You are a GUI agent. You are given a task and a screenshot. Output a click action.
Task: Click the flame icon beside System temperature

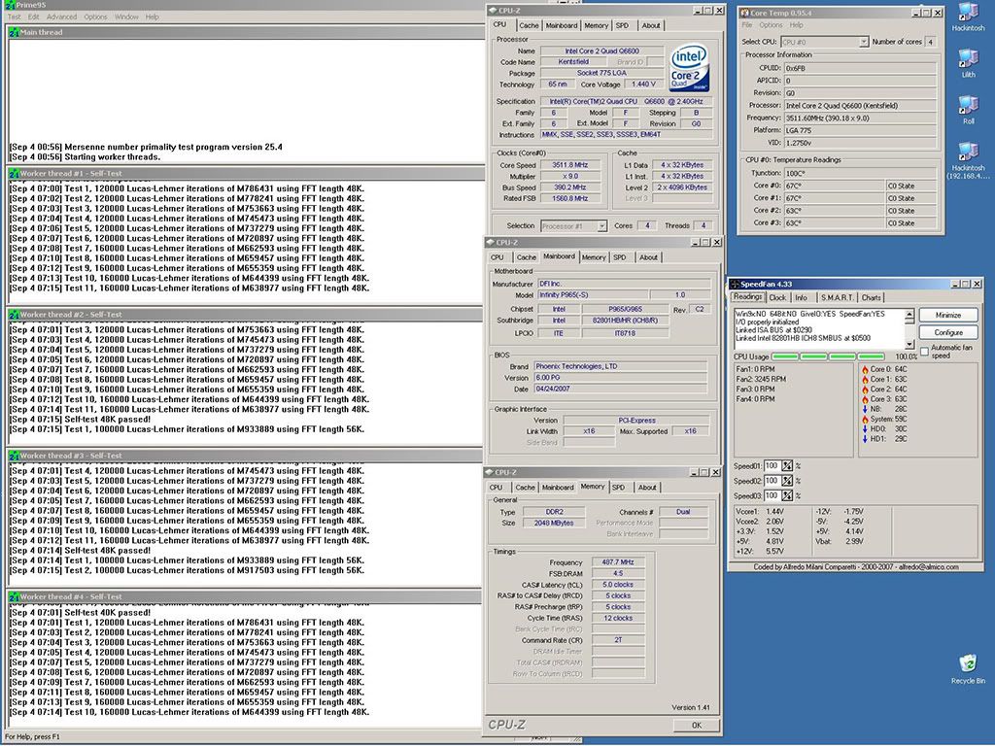pyautogui.click(x=865, y=420)
